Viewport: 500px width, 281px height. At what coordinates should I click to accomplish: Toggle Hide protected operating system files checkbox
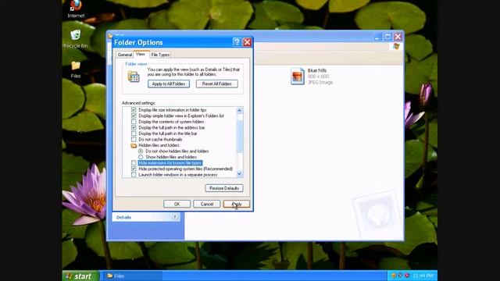click(134, 169)
